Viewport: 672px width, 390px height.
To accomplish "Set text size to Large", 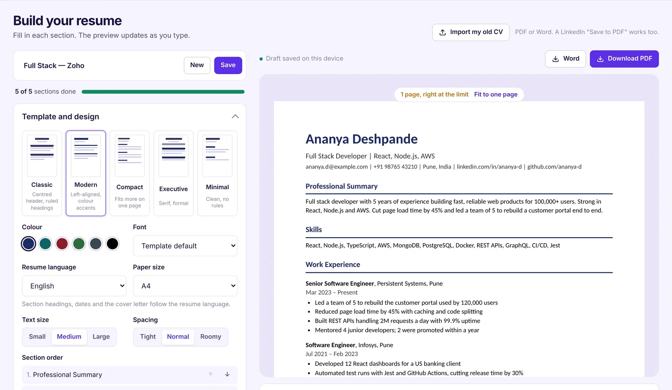I will (x=101, y=337).
